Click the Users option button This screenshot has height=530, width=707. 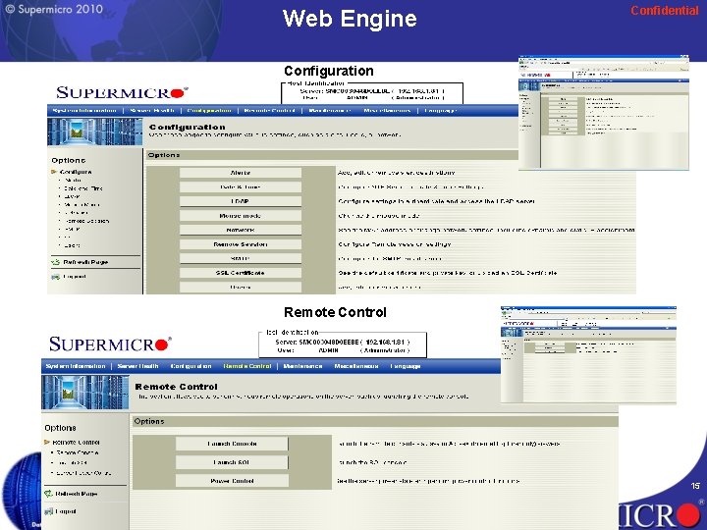point(241,287)
